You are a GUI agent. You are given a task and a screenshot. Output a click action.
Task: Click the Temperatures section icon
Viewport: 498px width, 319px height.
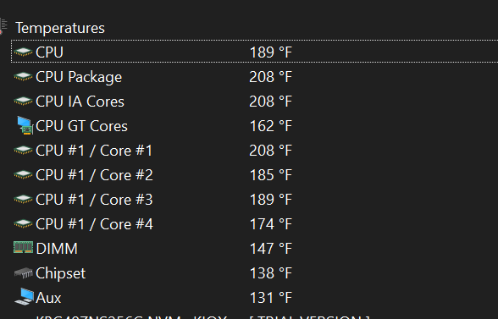[3, 27]
